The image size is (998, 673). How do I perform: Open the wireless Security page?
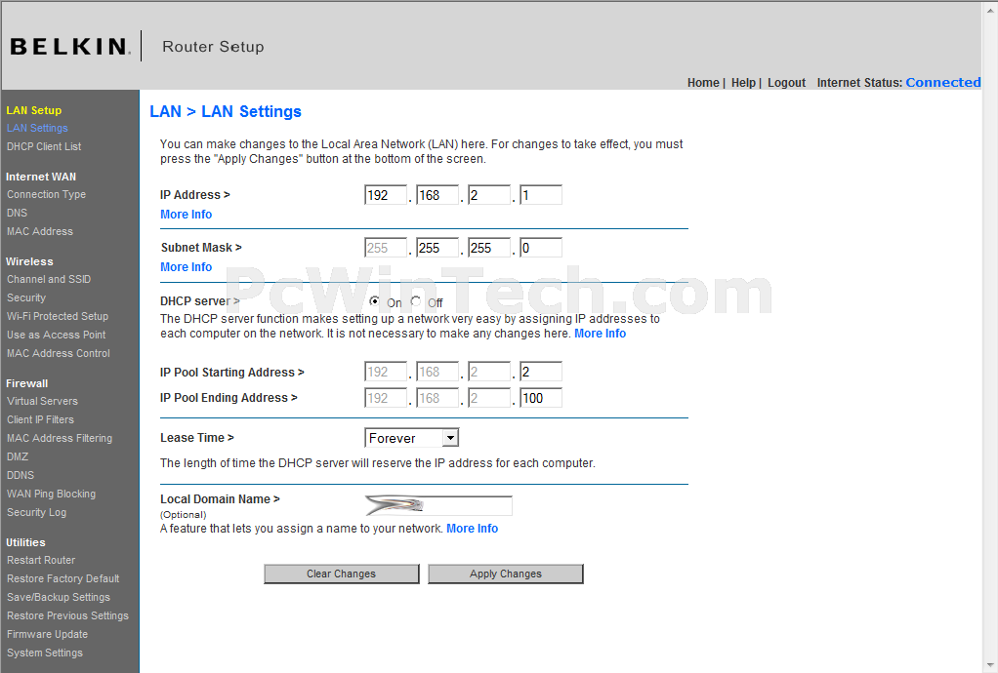tap(26, 297)
